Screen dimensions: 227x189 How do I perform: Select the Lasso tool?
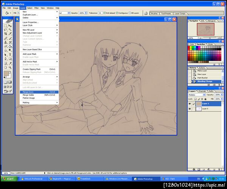[x=6, y=30]
